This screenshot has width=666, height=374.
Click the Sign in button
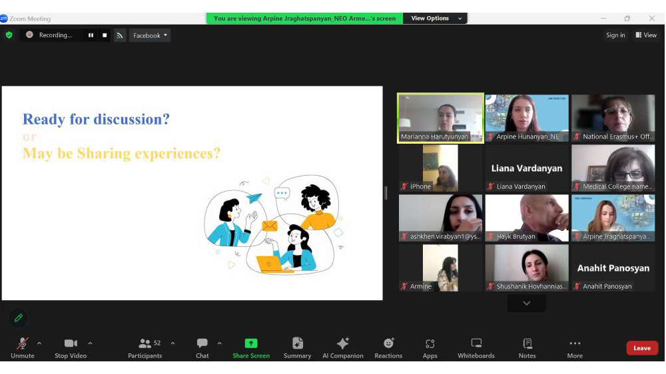[615, 35]
